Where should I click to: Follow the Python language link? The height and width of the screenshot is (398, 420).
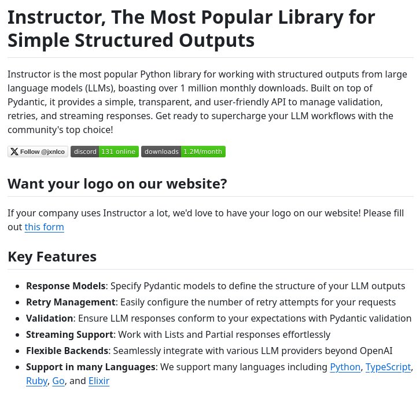(x=345, y=367)
